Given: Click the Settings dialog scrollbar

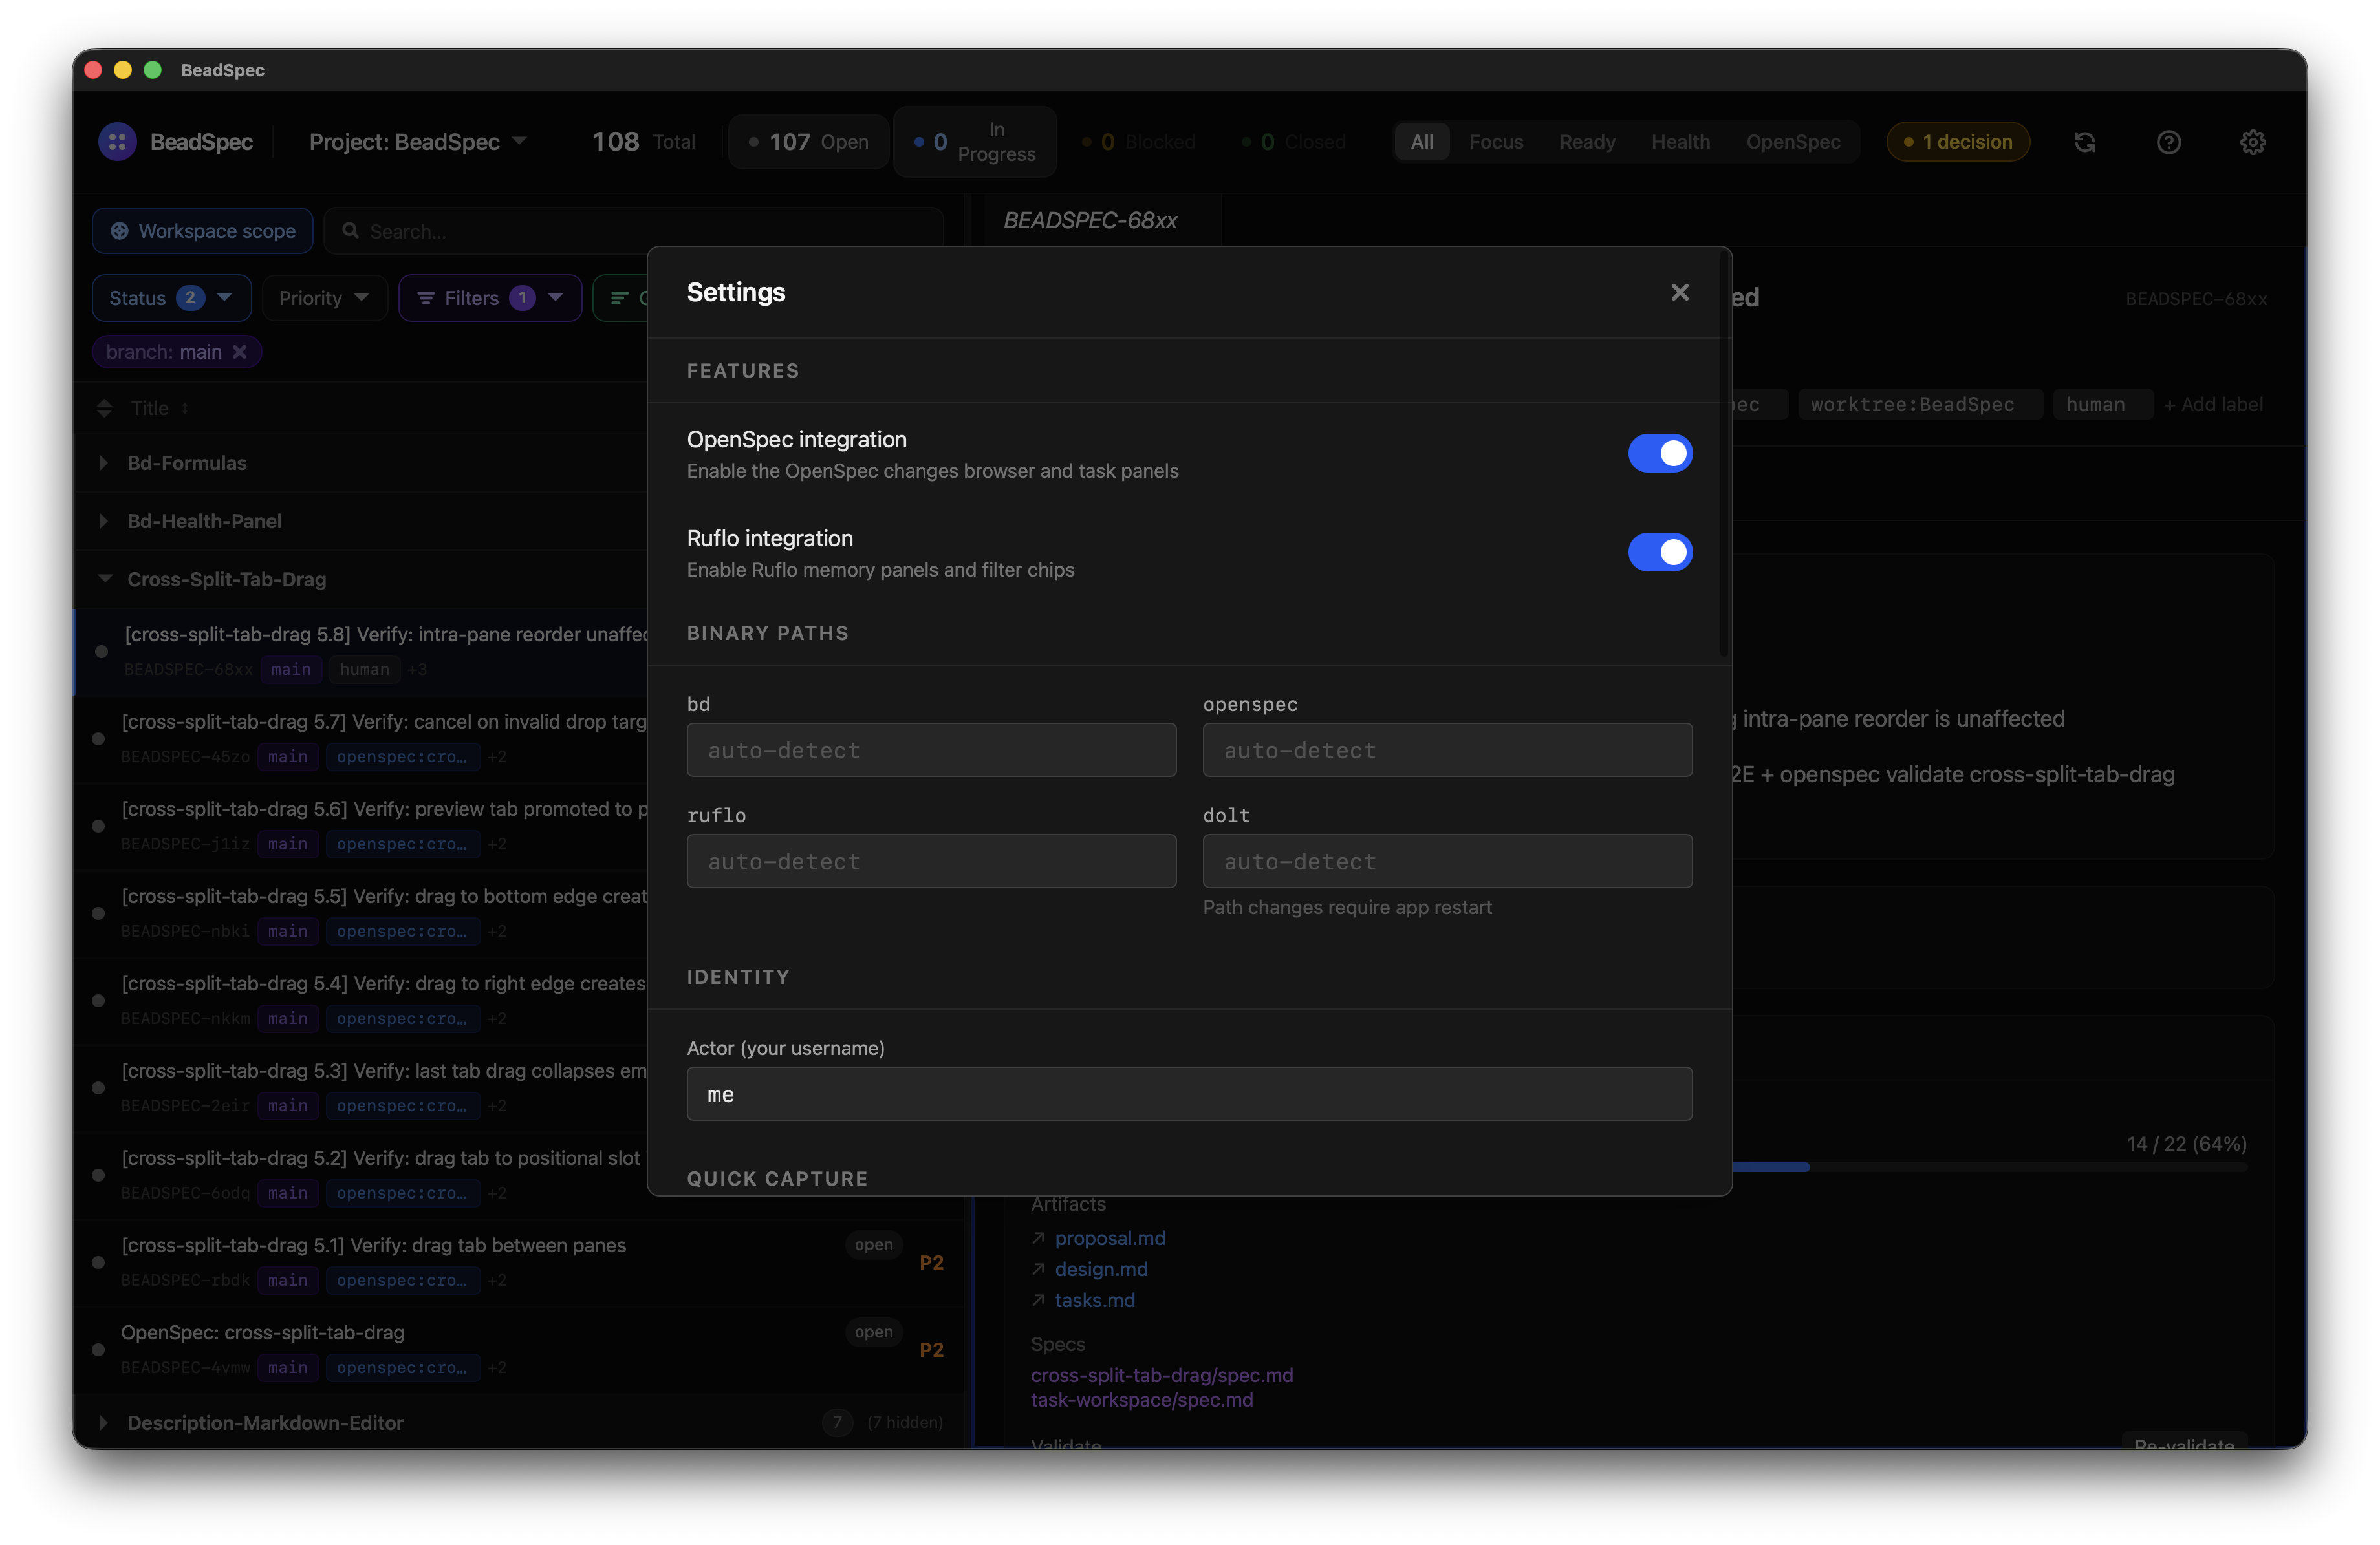Looking at the screenshot, I should coord(1723,454).
